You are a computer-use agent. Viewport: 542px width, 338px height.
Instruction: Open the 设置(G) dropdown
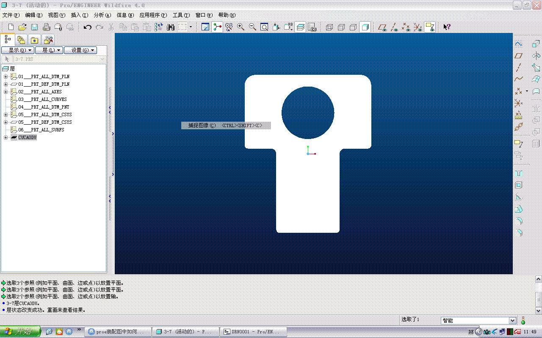coord(80,50)
